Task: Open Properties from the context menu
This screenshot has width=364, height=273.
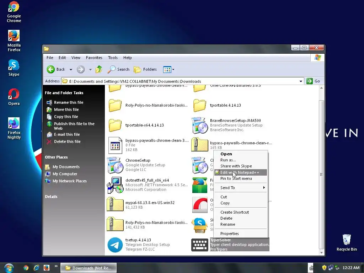Action: coord(241,234)
